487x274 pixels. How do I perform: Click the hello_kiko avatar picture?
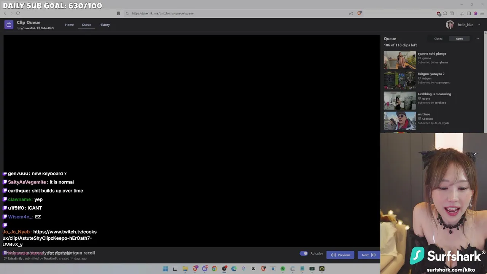click(450, 25)
